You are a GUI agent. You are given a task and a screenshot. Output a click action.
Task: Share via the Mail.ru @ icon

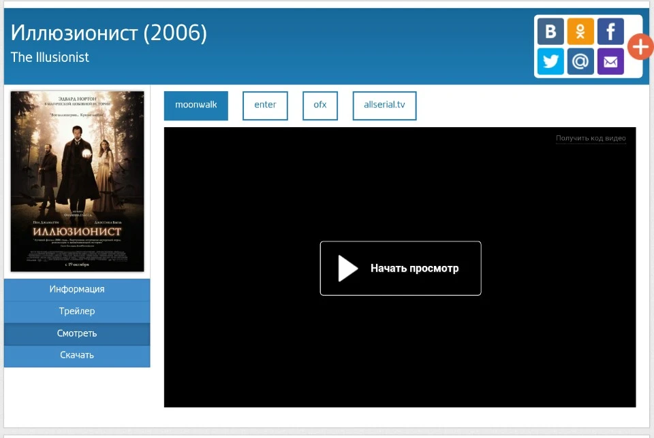[x=580, y=62]
